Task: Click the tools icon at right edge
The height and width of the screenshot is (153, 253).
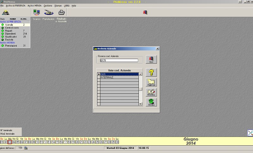Action: [250, 133]
